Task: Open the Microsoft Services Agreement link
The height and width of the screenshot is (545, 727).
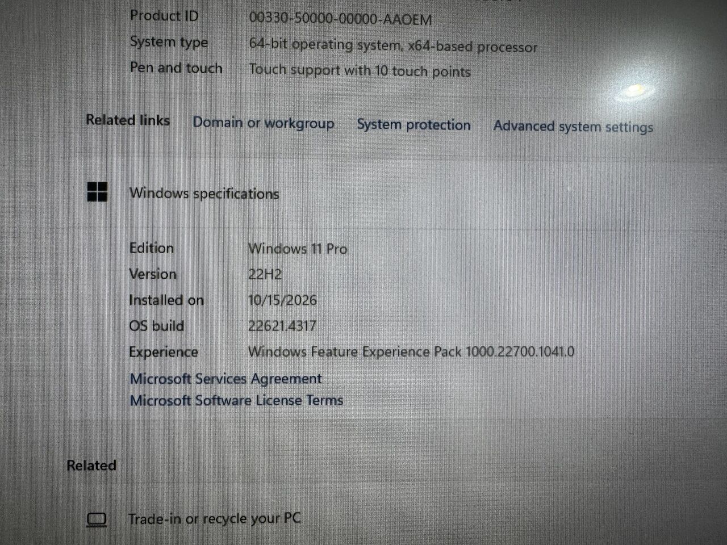Action: 225,379
